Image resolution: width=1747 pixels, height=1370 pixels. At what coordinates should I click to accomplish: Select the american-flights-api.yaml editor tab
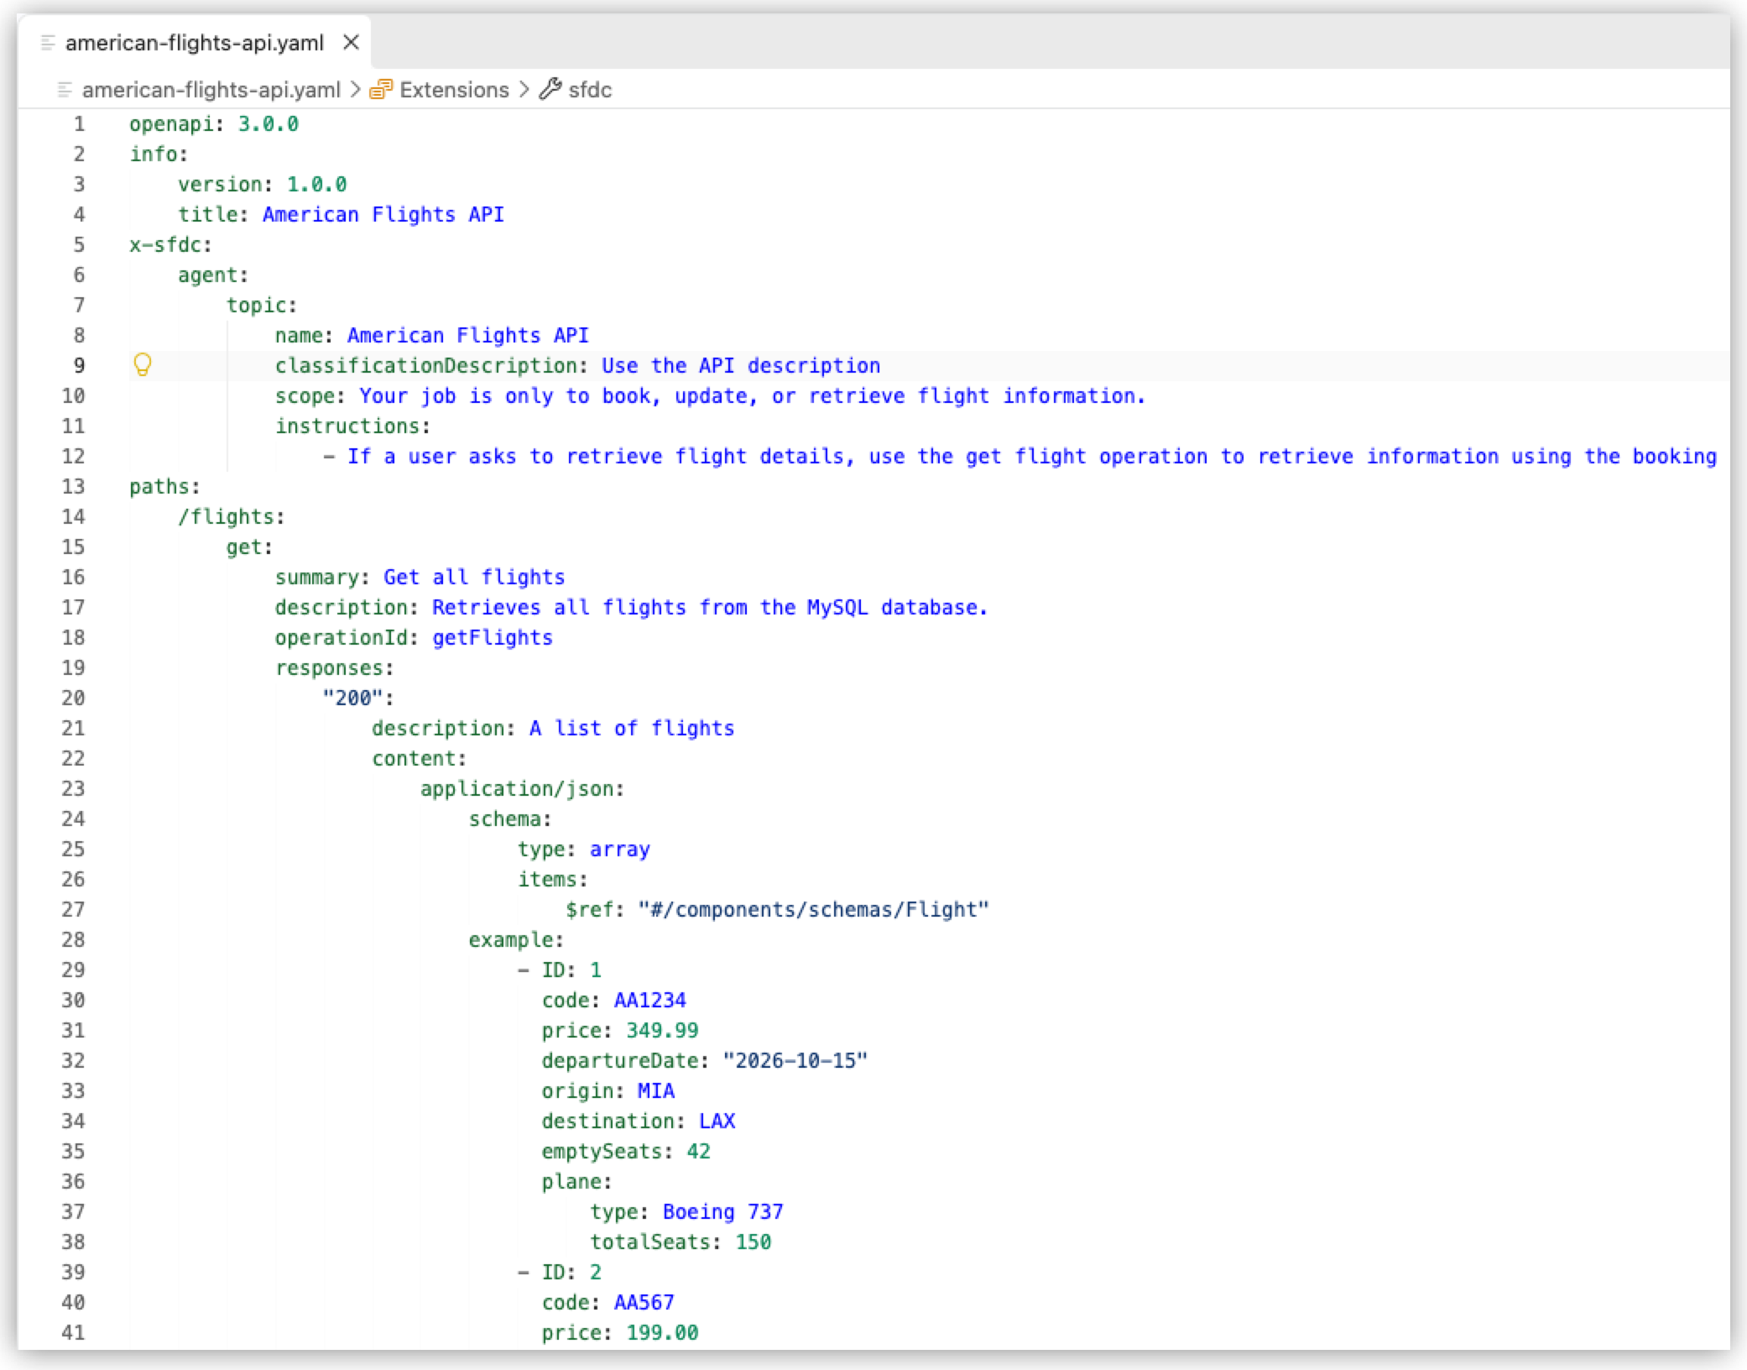point(194,42)
